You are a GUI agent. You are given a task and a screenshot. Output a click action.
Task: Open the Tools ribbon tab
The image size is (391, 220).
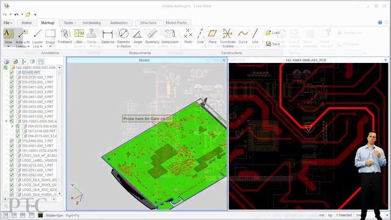click(x=68, y=23)
